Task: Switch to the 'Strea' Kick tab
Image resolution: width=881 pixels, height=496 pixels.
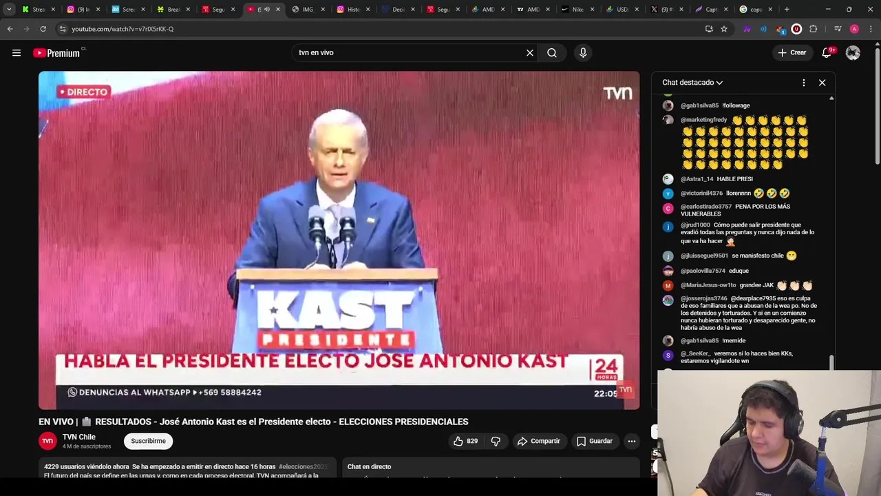Action: coord(39,10)
